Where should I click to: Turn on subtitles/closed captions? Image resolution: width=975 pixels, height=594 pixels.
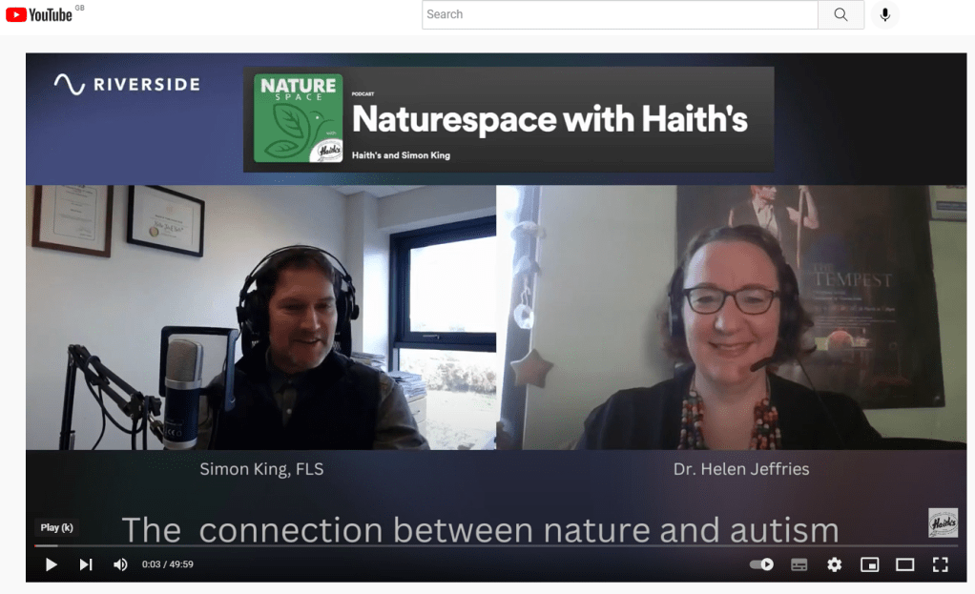[799, 564]
